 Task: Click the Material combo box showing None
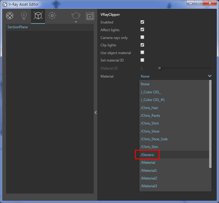coord(175,76)
